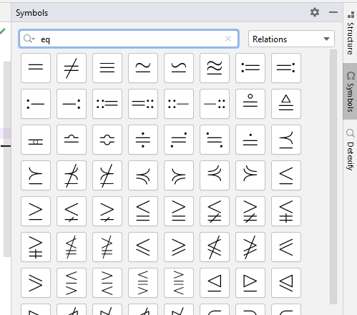Select the Symbols side tab
Image resolution: width=357 pixels, height=315 pixels.
pyautogui.click(x=351, y=92)
